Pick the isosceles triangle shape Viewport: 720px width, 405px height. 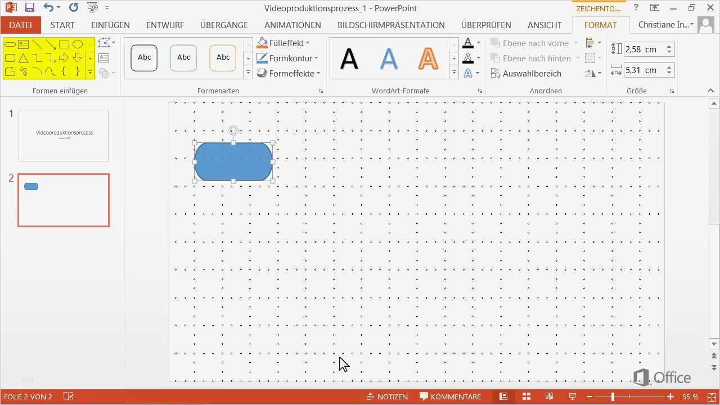[x=23, y=58]
